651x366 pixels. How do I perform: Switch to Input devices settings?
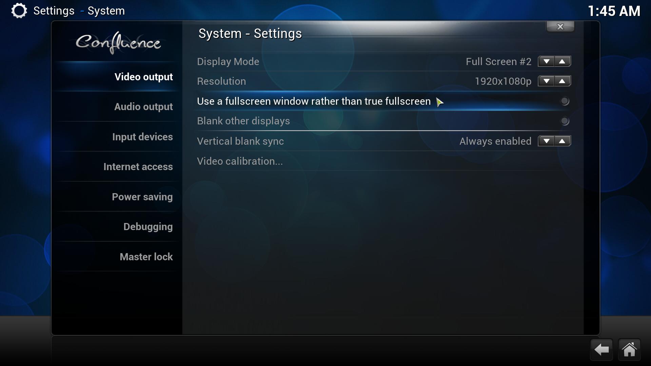117,137
